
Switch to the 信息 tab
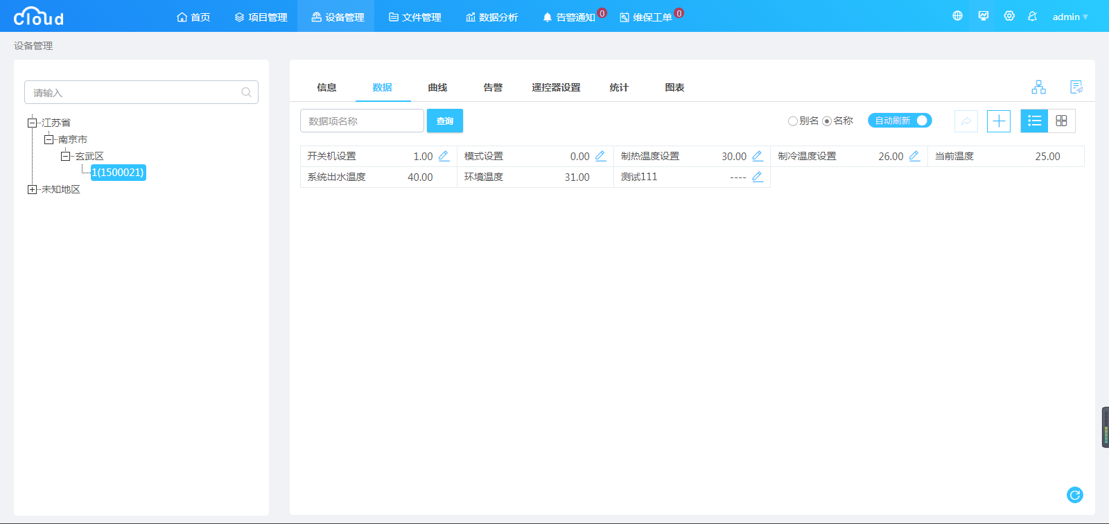coord(326,87)
